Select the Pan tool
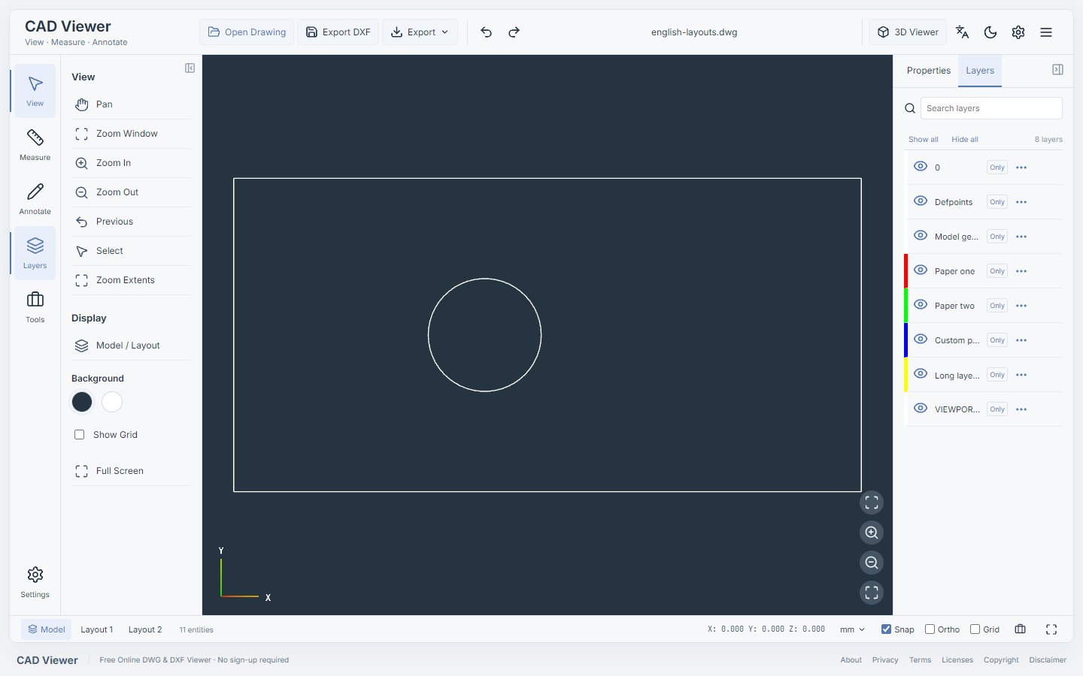 pyautogui.click(x=131, y=104)
